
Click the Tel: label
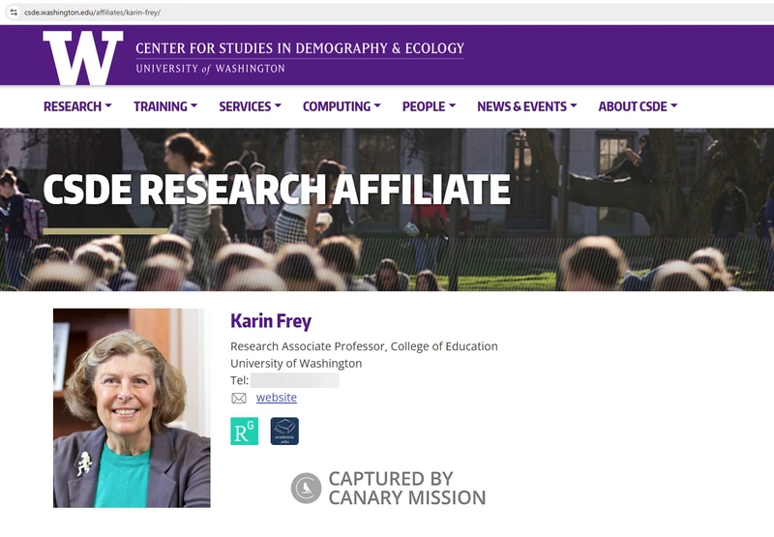(x=239, y=380)
